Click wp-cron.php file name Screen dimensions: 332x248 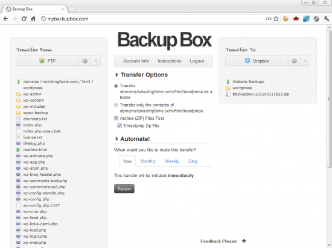pos(35,212)
